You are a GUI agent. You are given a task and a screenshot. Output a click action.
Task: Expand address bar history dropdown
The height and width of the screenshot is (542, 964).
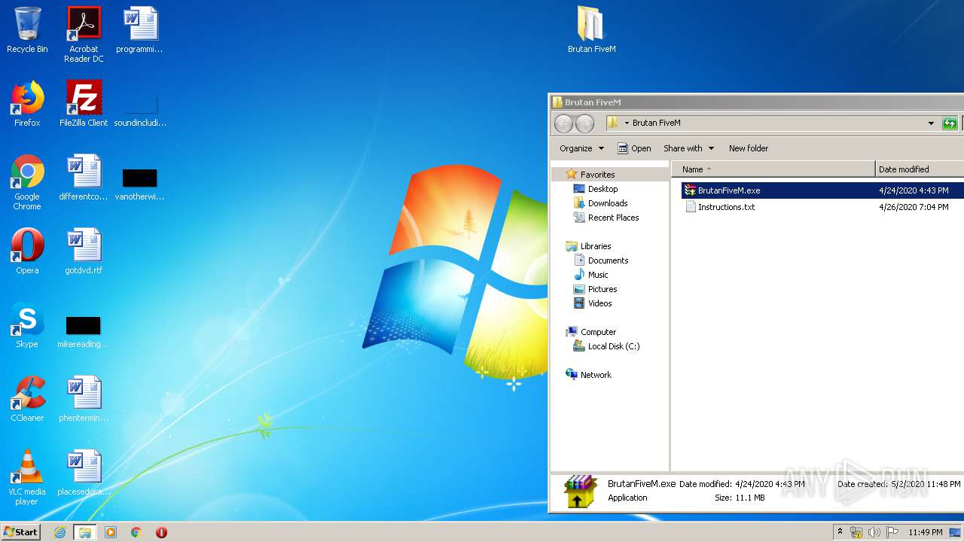(931, 123)
